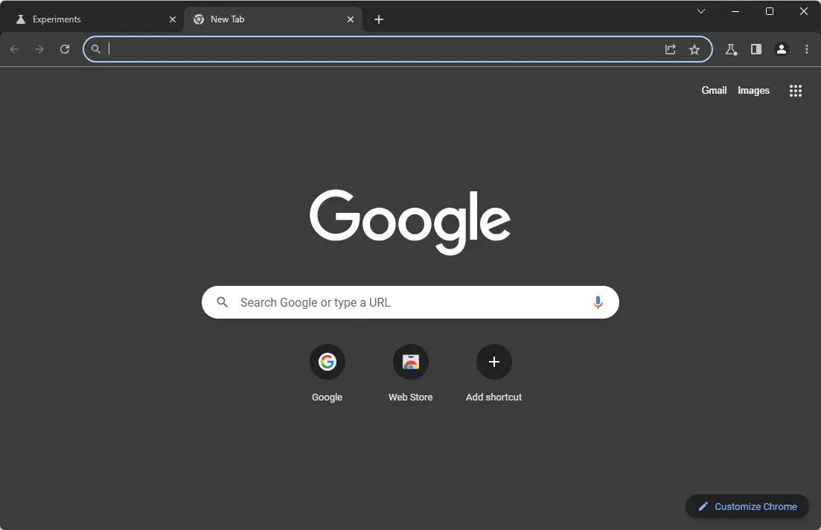Click the Google logo
Viewport: 821px width, 530px height.
click(410, 222)
